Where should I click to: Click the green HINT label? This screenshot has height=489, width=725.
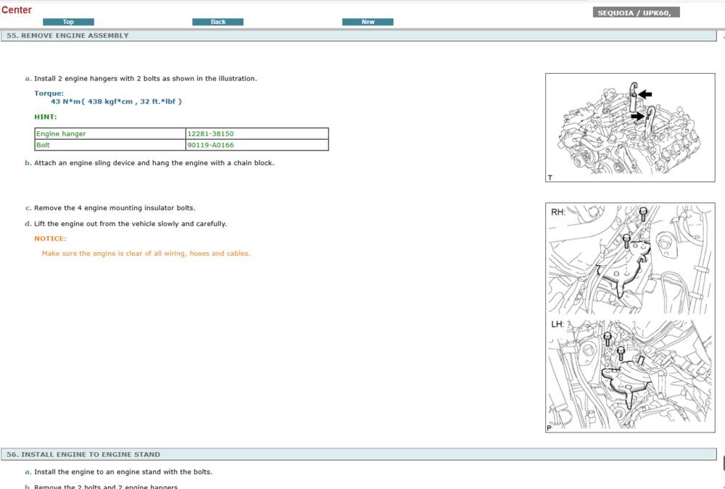point(45,117)
